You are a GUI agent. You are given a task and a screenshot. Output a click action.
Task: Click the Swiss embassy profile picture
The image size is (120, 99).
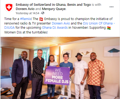point(9,7)
